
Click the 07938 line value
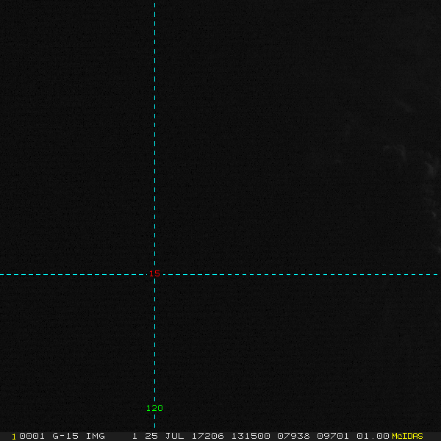pyautogui.click(x=293, y=436)
